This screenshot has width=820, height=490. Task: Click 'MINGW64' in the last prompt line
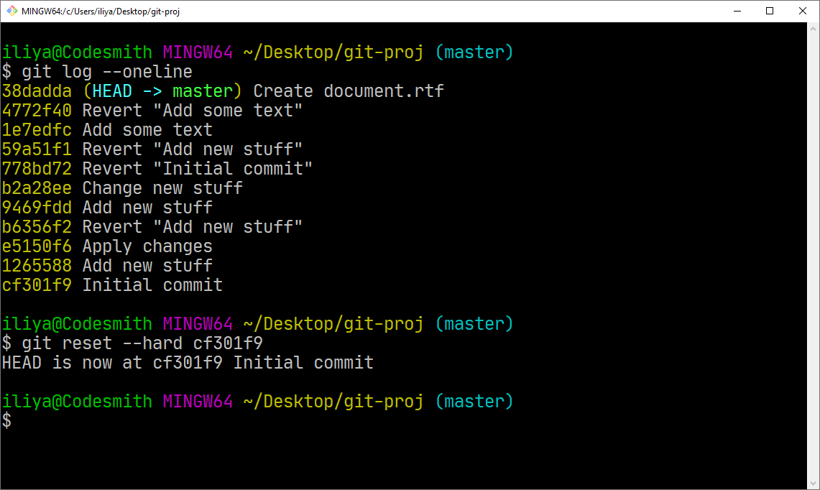198,401
